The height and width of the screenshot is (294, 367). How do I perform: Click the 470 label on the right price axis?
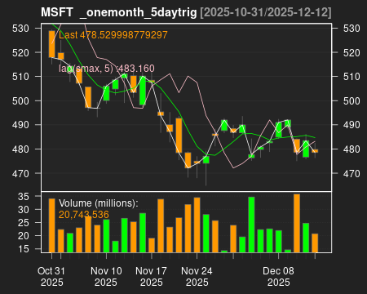(352, 173)
